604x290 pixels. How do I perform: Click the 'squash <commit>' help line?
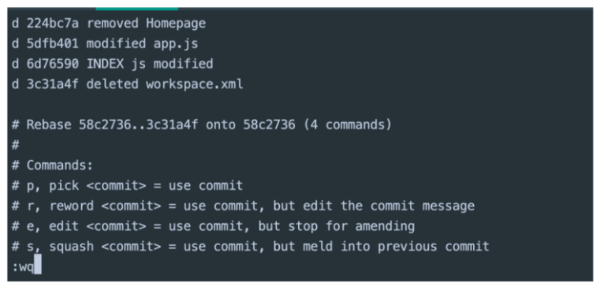[x=251, y=247]
